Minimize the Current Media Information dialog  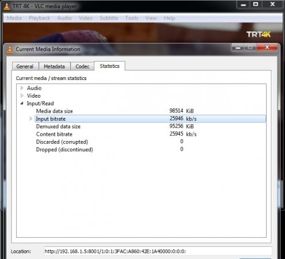238,47
